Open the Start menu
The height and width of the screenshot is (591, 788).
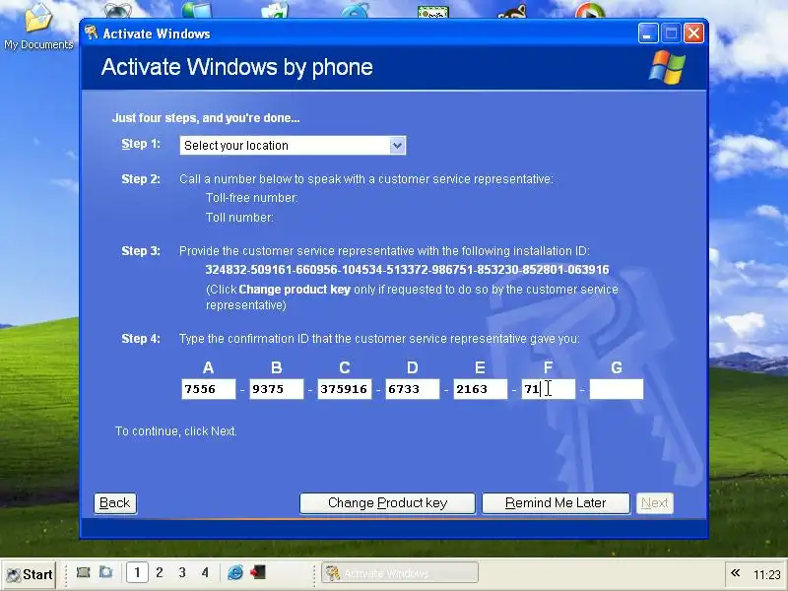click(x=30, y=574)
